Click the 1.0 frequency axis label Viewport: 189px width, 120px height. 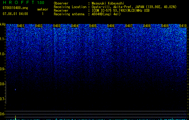point(2,54)
